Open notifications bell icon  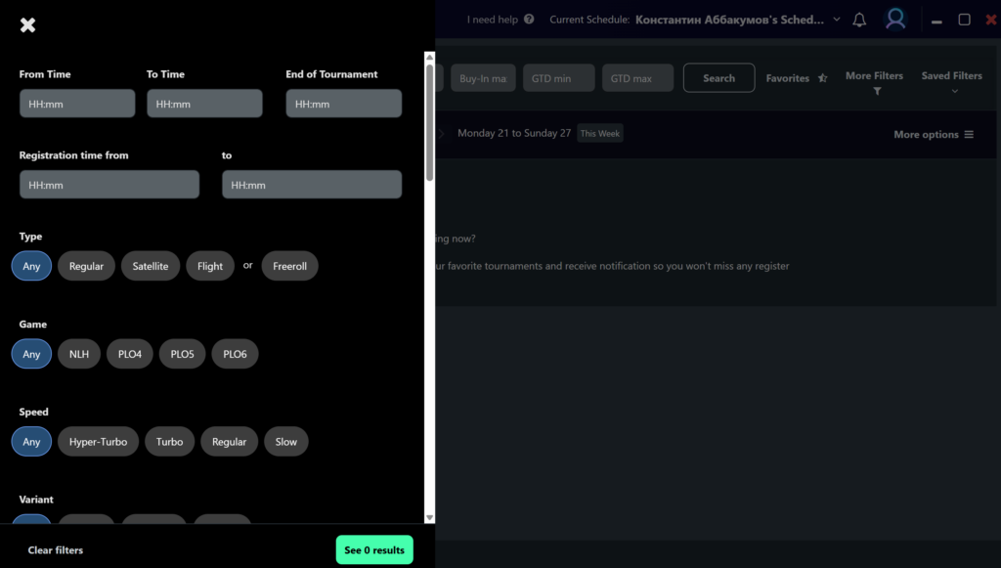tap(859, 20)
